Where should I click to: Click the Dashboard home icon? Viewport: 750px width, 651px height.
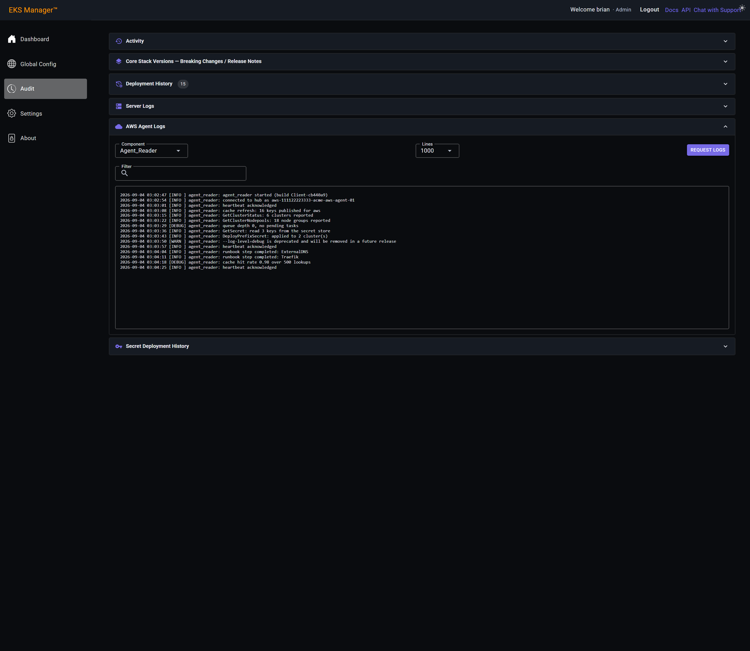tap(12, 39)
